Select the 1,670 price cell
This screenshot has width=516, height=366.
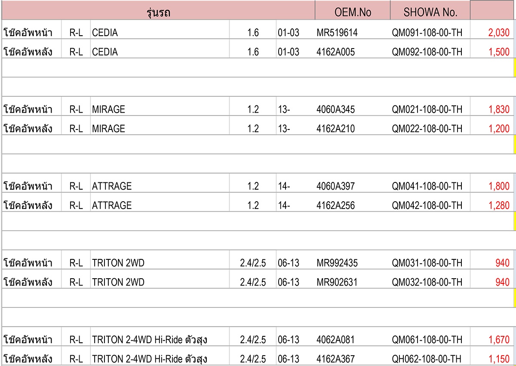[492, 340]
